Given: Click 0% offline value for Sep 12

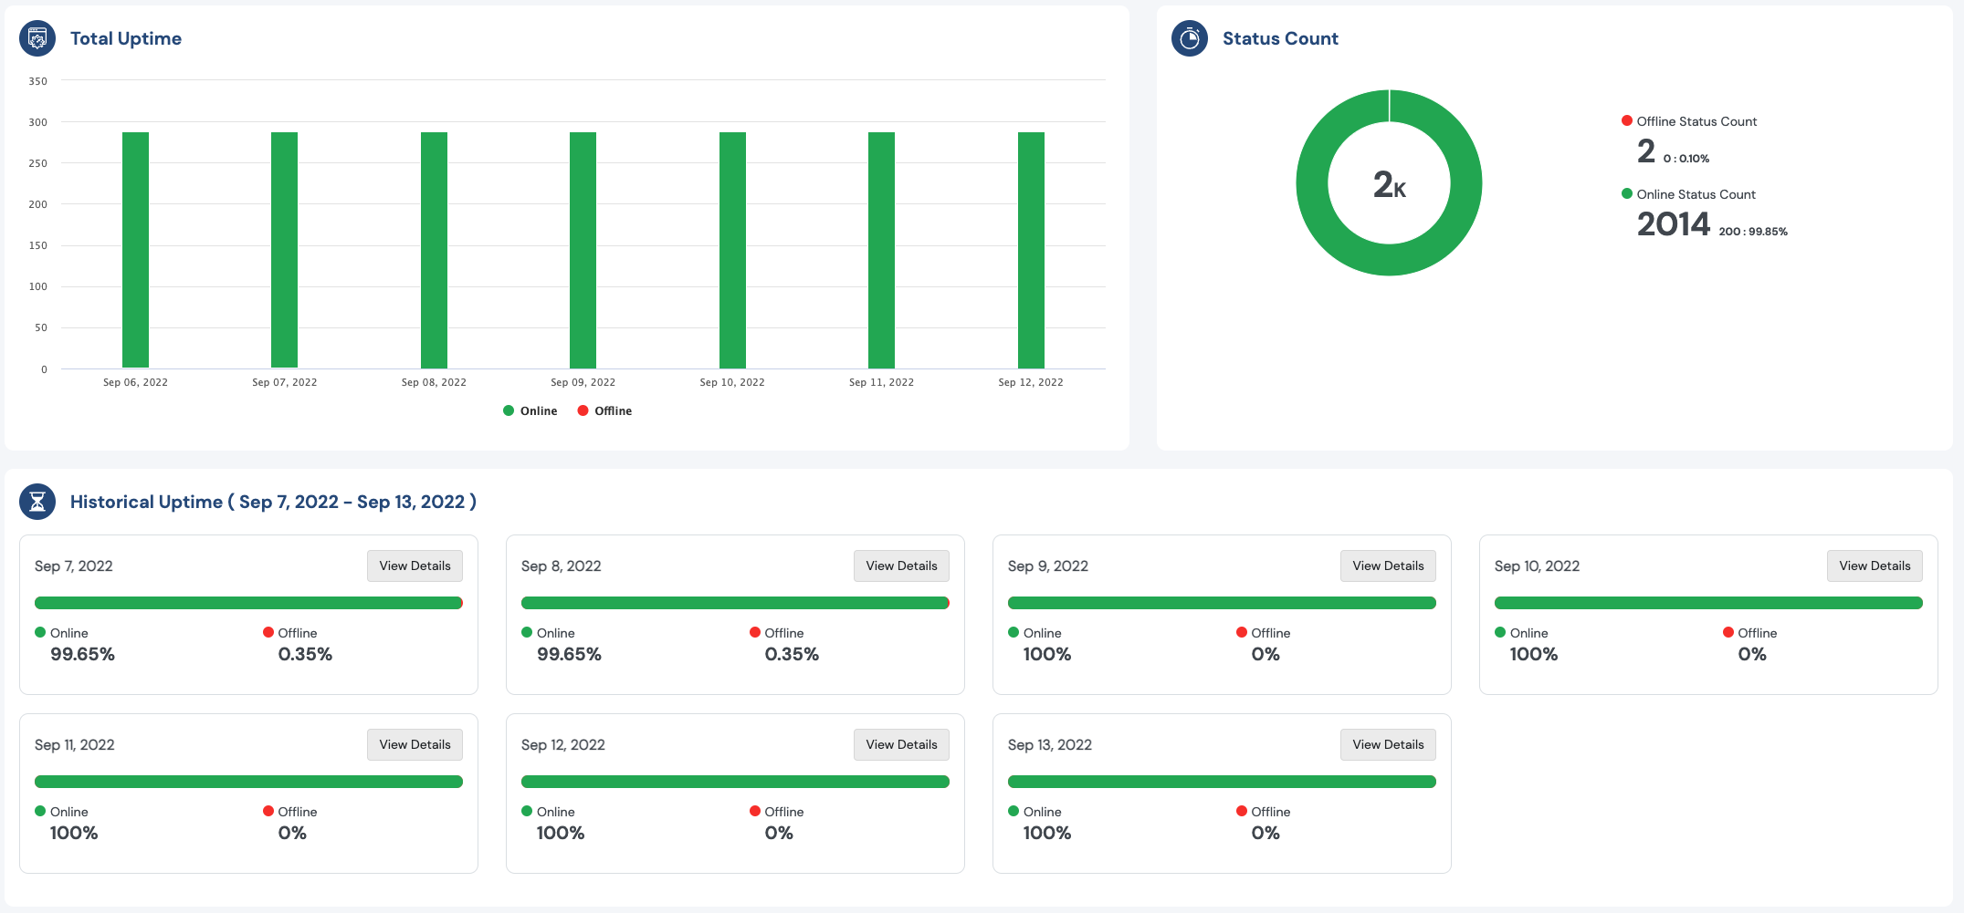Looking at the screenshot, I should (778, 833).
